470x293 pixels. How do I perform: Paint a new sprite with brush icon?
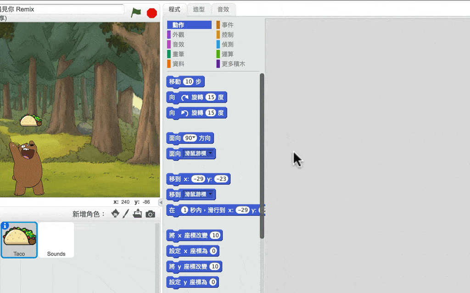click(x=126, y=213)
